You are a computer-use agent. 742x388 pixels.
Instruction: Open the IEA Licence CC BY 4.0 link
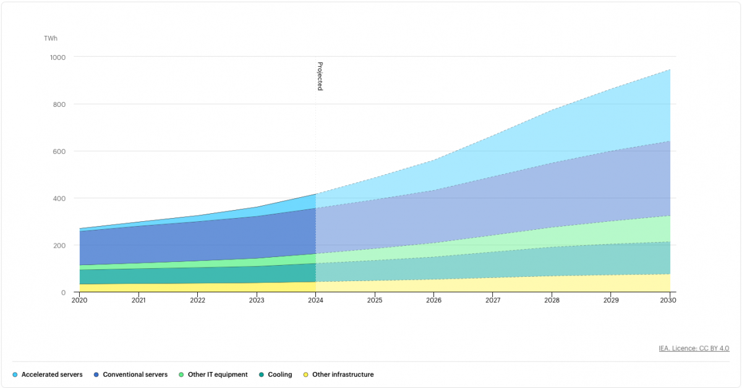click(x=693, y=348)
